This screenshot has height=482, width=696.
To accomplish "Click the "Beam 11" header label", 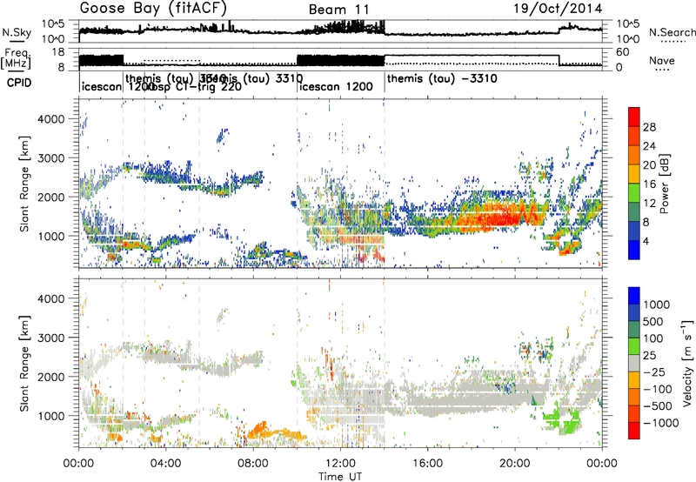I will [338, 10].
